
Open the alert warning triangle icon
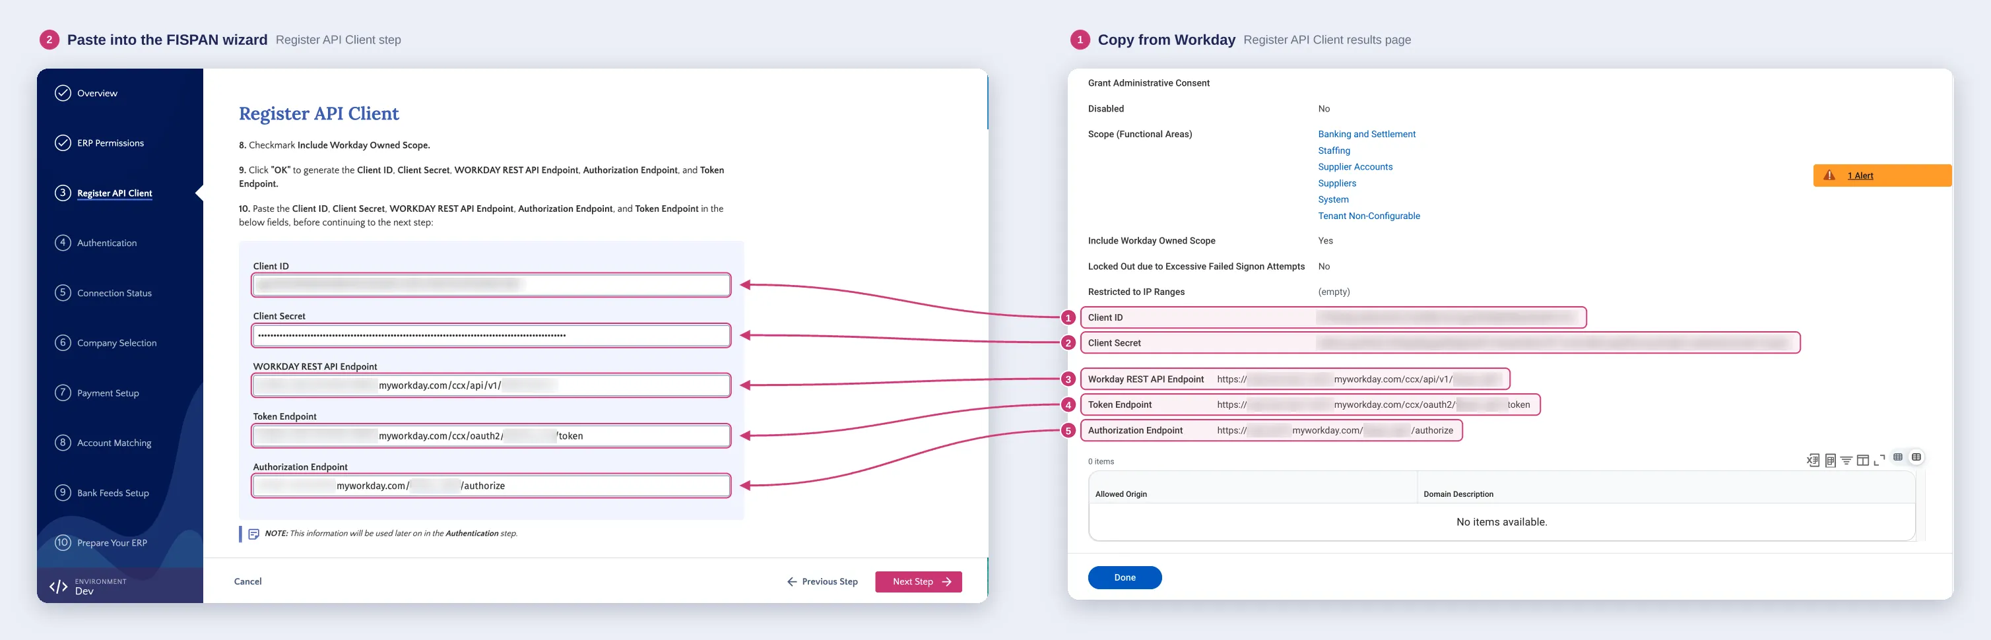pos(1829,176)
